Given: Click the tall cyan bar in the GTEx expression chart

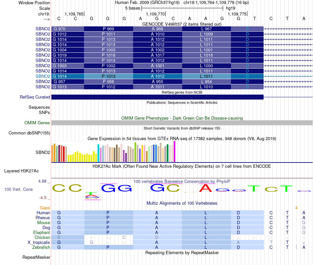Looking at the screenshot, I should coord(98,153).
